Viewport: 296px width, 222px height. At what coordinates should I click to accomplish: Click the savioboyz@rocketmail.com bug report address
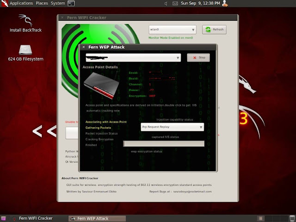click(192, 191)
